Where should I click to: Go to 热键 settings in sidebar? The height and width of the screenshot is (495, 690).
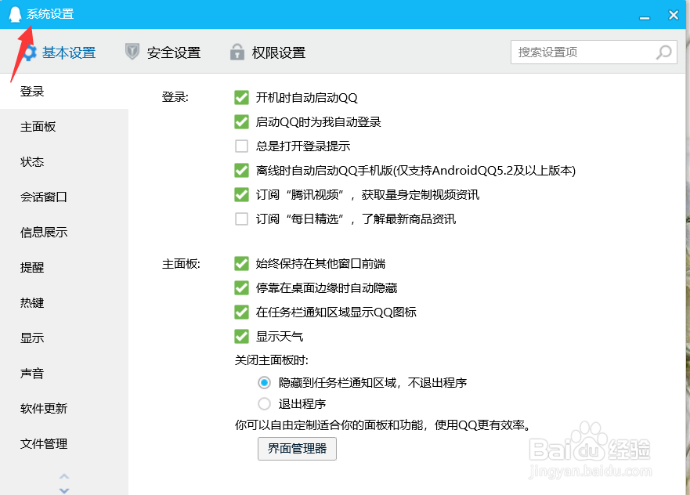click(x=64, y=303)
